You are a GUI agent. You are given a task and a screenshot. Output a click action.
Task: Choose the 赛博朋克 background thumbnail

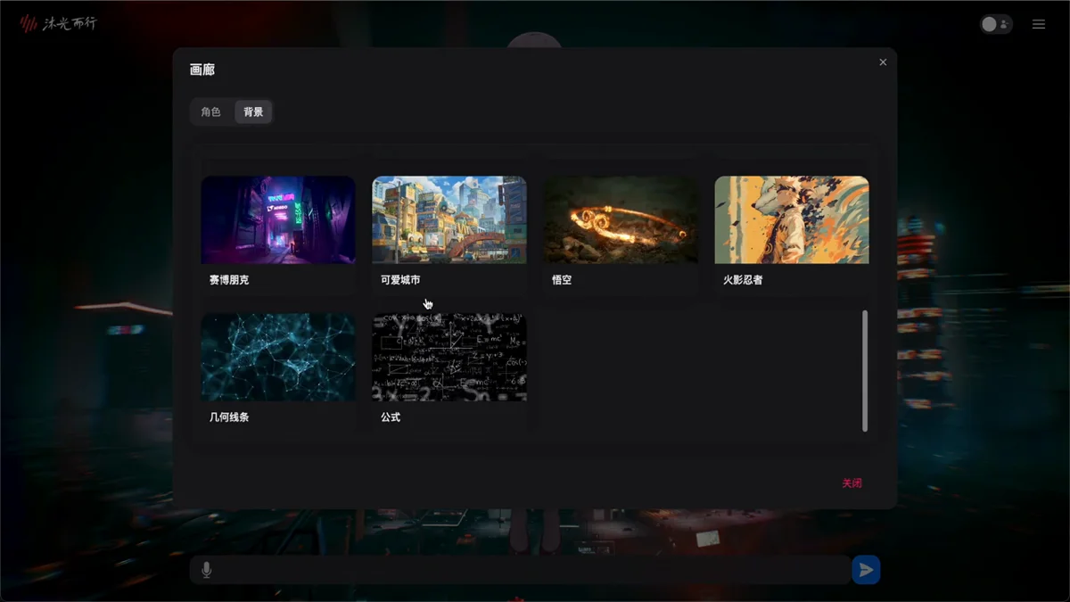pos(278,219)
